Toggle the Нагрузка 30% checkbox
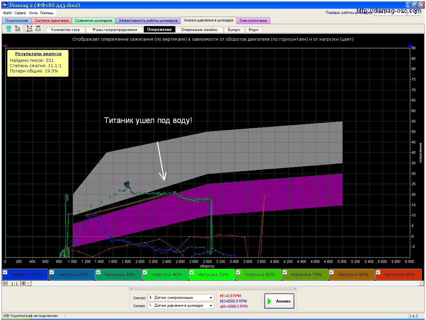426x320 pixels. [x=98, y=272]
